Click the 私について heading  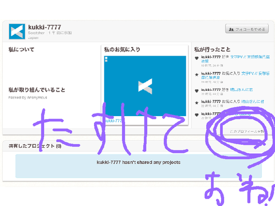(x=21, y=50)
